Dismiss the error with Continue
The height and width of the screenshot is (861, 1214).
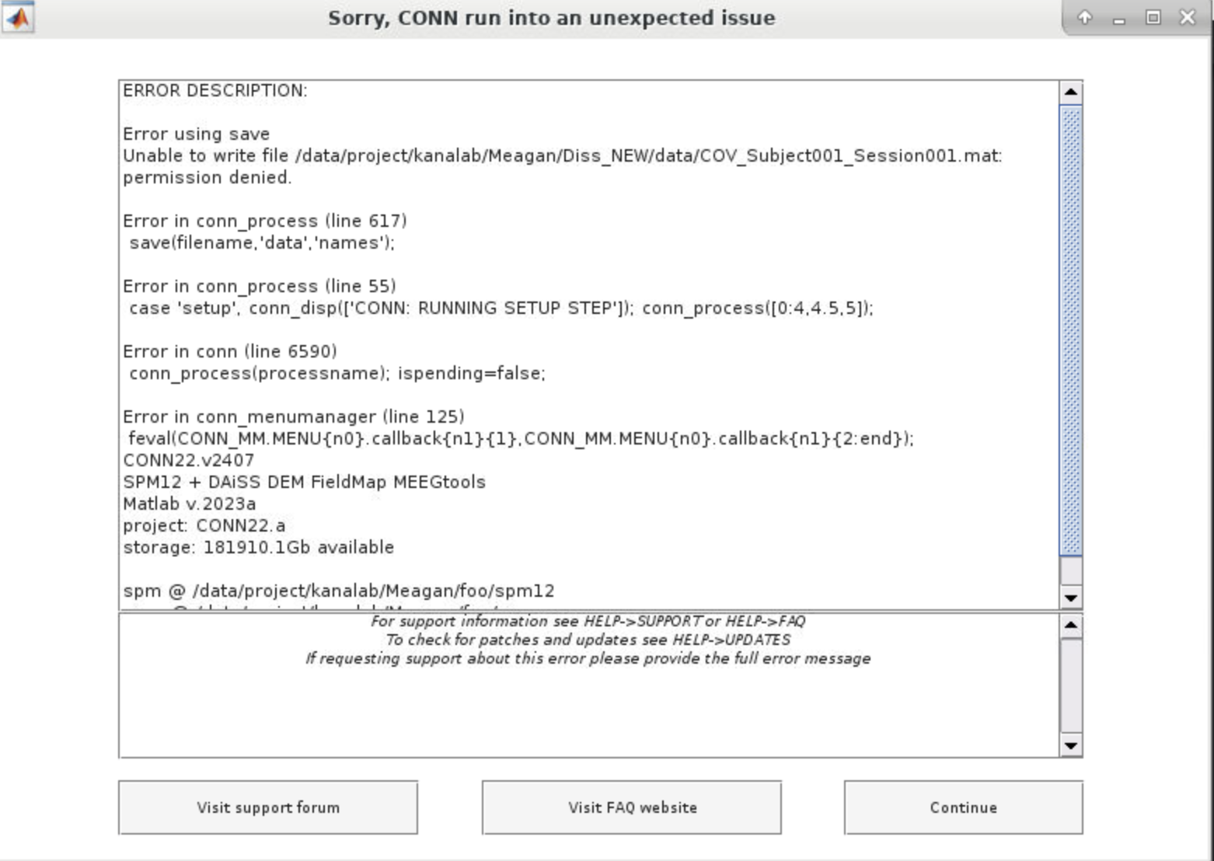click(962, 807)
